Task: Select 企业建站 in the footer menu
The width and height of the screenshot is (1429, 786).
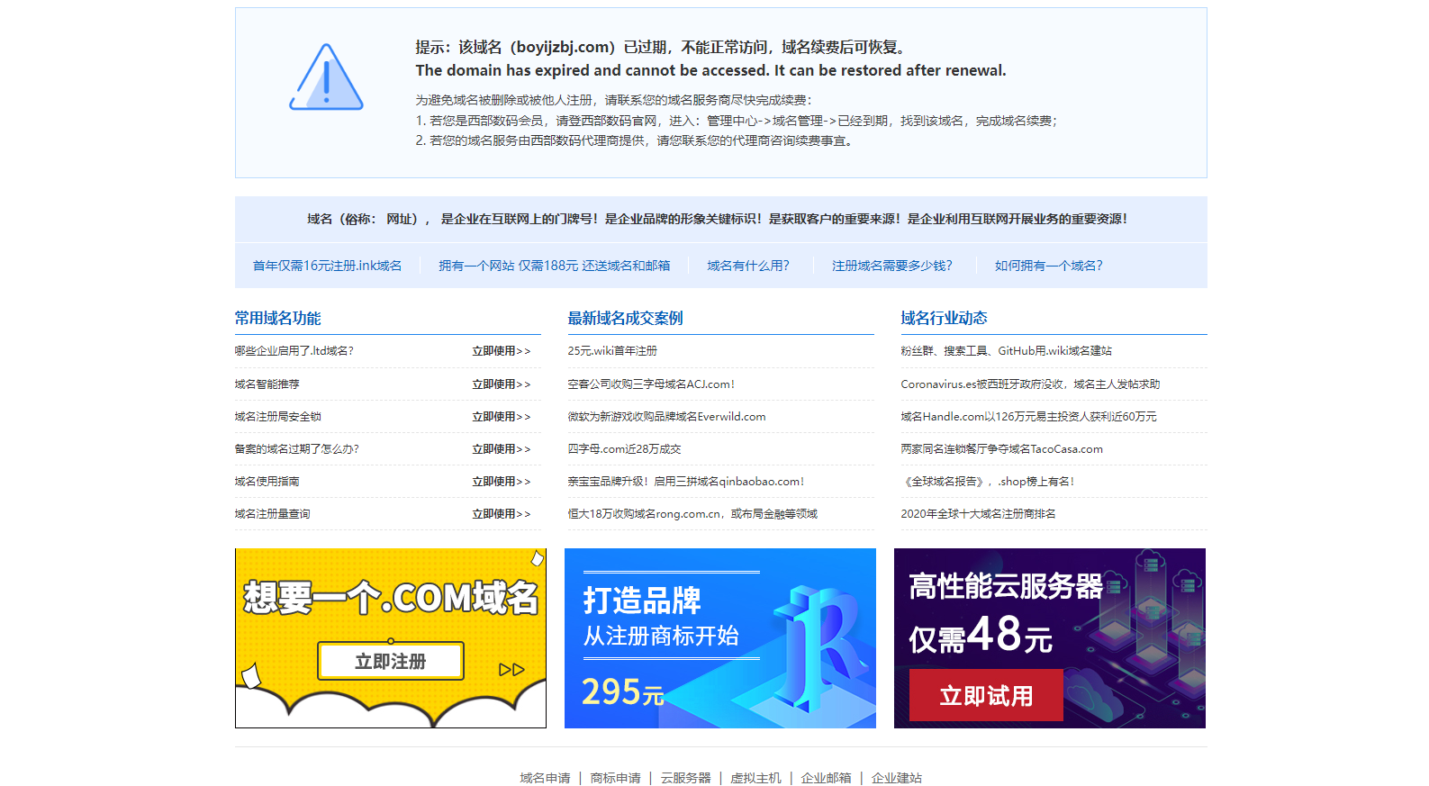Action: (x=896, y=778)
